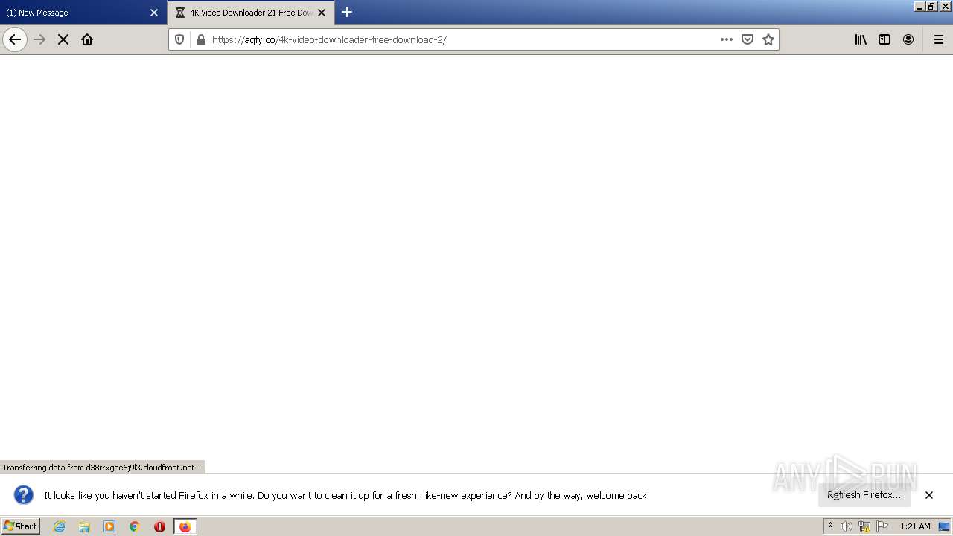Show hidden system tray icons

830,526
